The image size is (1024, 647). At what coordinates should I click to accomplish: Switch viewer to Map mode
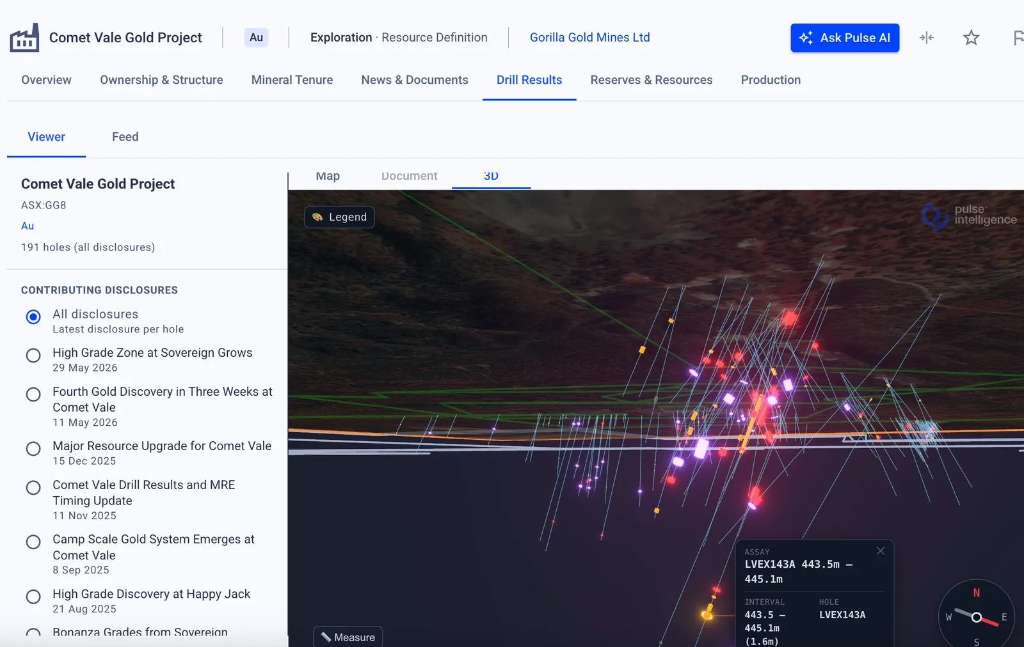pos(328,176)
